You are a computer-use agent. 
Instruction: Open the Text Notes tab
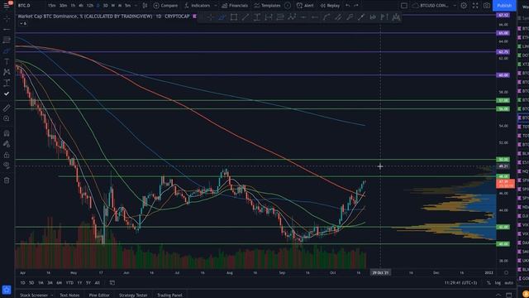coord(69,295)
